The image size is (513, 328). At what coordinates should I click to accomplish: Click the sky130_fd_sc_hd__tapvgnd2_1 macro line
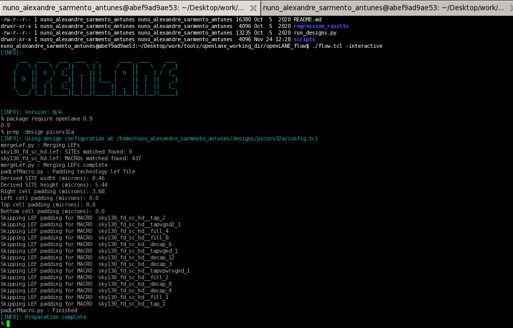[91, 224]
